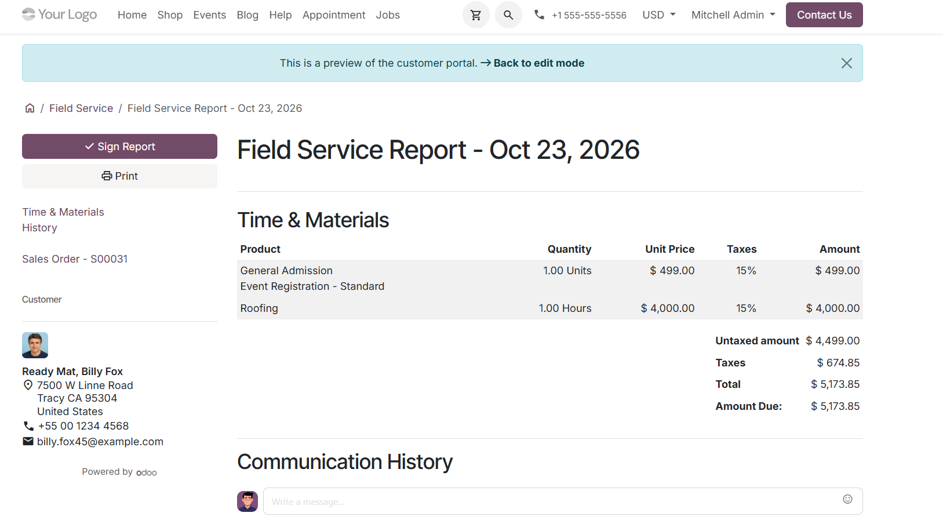The image size is (943, 520).
Task: Open the USD currency dropdown
Action: 659,15
